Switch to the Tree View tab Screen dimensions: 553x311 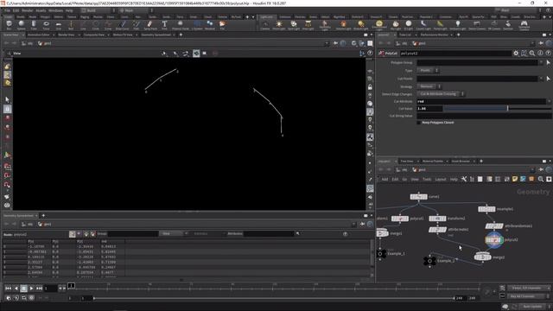[x=407, y=162]
